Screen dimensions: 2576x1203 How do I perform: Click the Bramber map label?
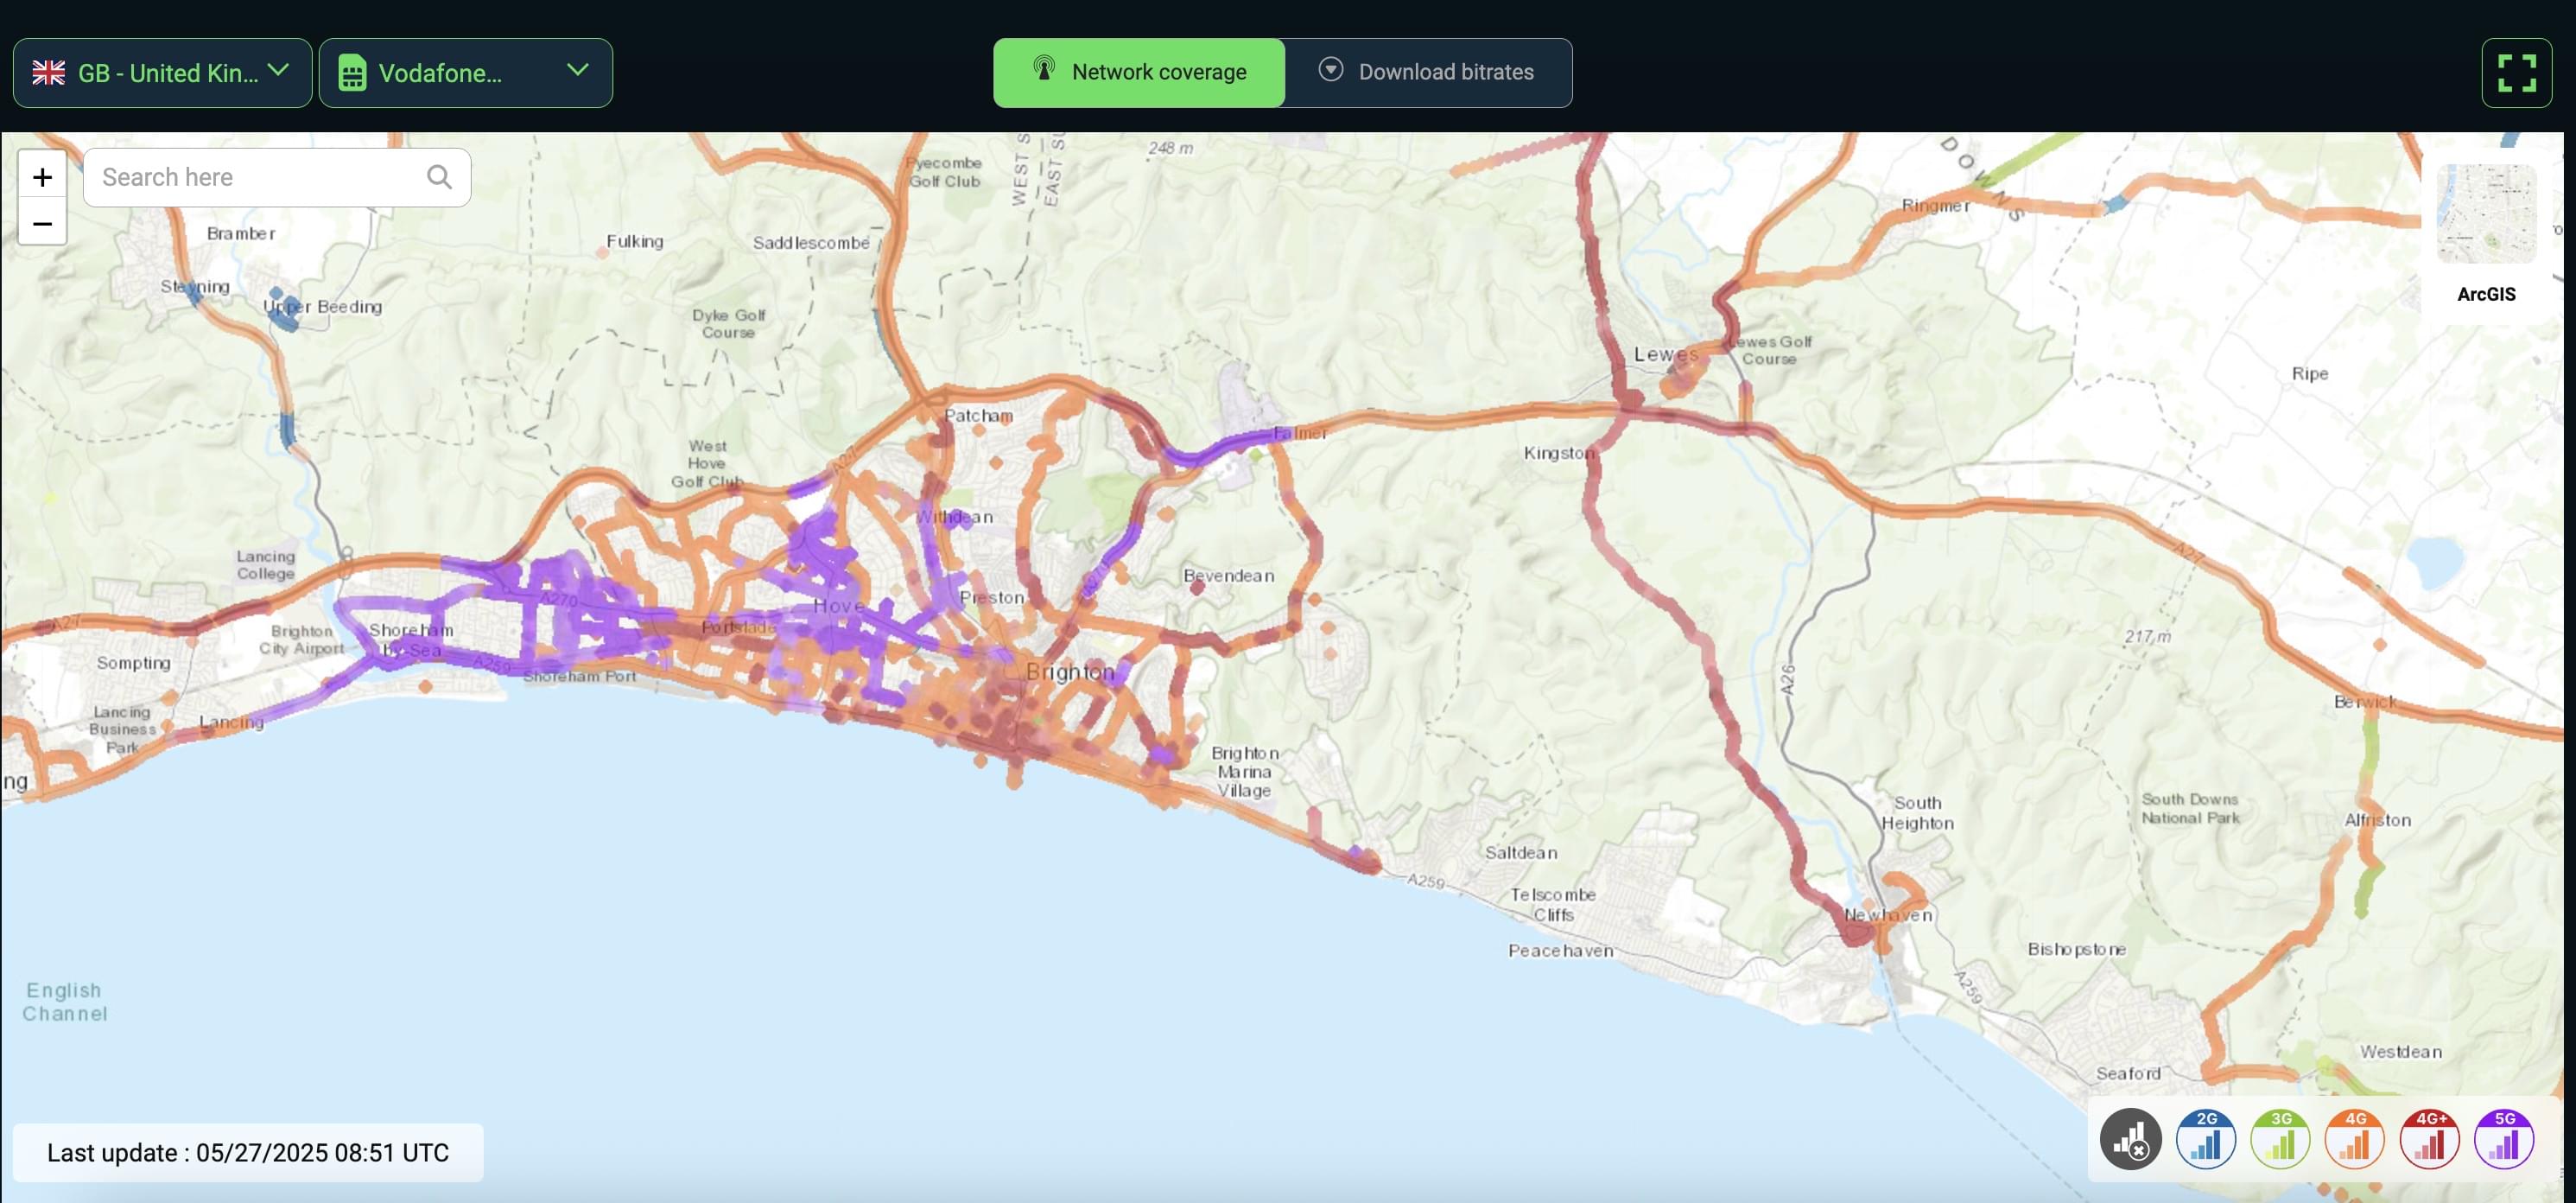(x=241, y=233)
